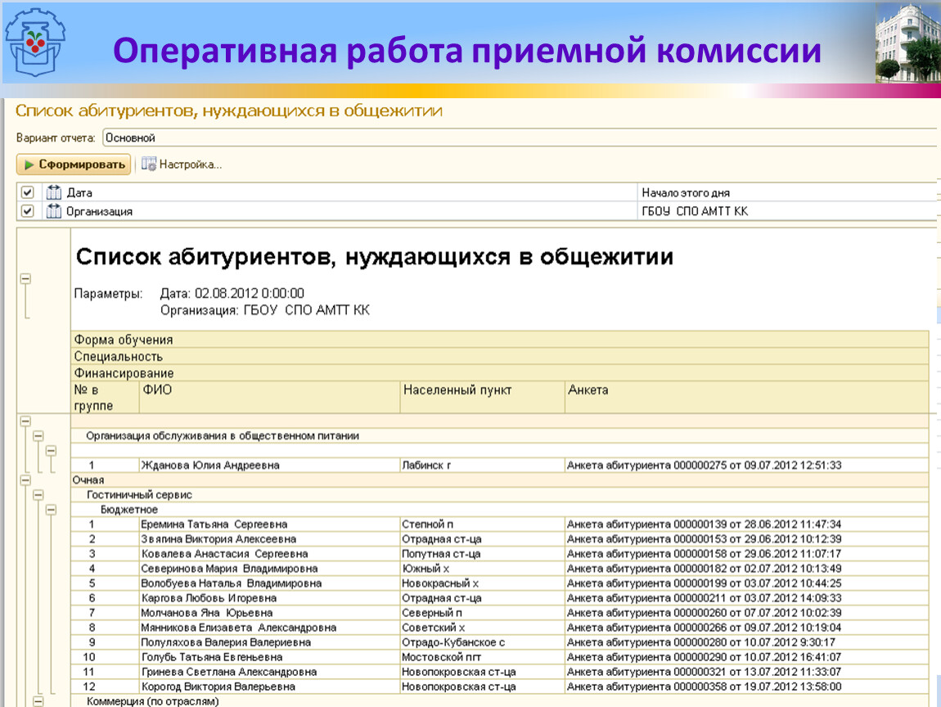
Task: Click the Настройка settings icon
Action: tap(149, 164)
